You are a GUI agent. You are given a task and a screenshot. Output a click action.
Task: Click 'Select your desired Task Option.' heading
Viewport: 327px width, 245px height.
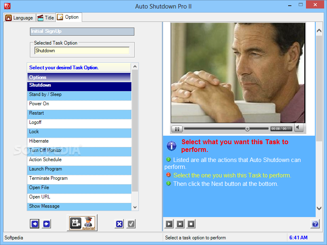(64, 68)
